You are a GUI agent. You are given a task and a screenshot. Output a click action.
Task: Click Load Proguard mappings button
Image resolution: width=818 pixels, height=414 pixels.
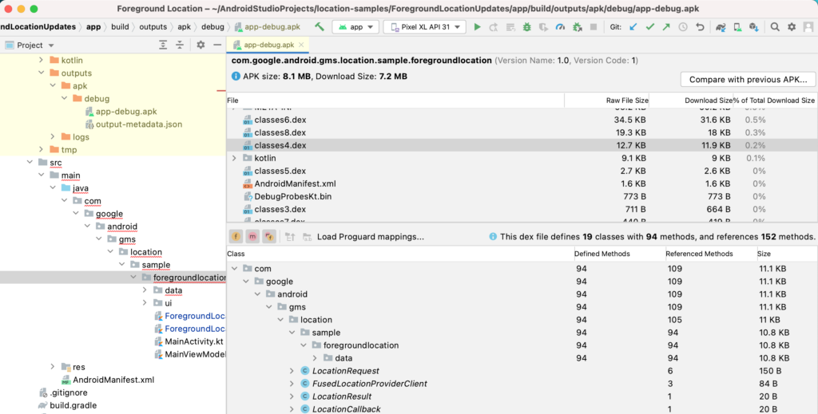[371, 236]
